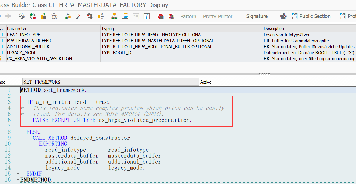Click the Enhance spiral icon
The width and height of the screenshot is (356, 184).
tap(54, 16)
